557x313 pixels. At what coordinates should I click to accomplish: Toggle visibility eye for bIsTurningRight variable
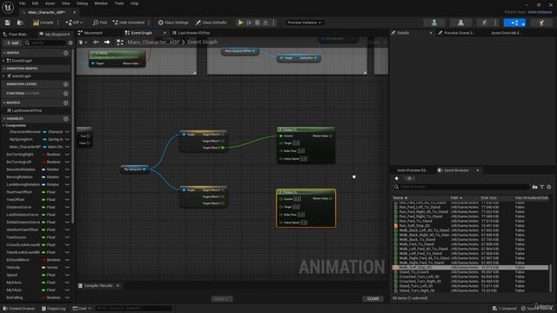tap(67, 155)
